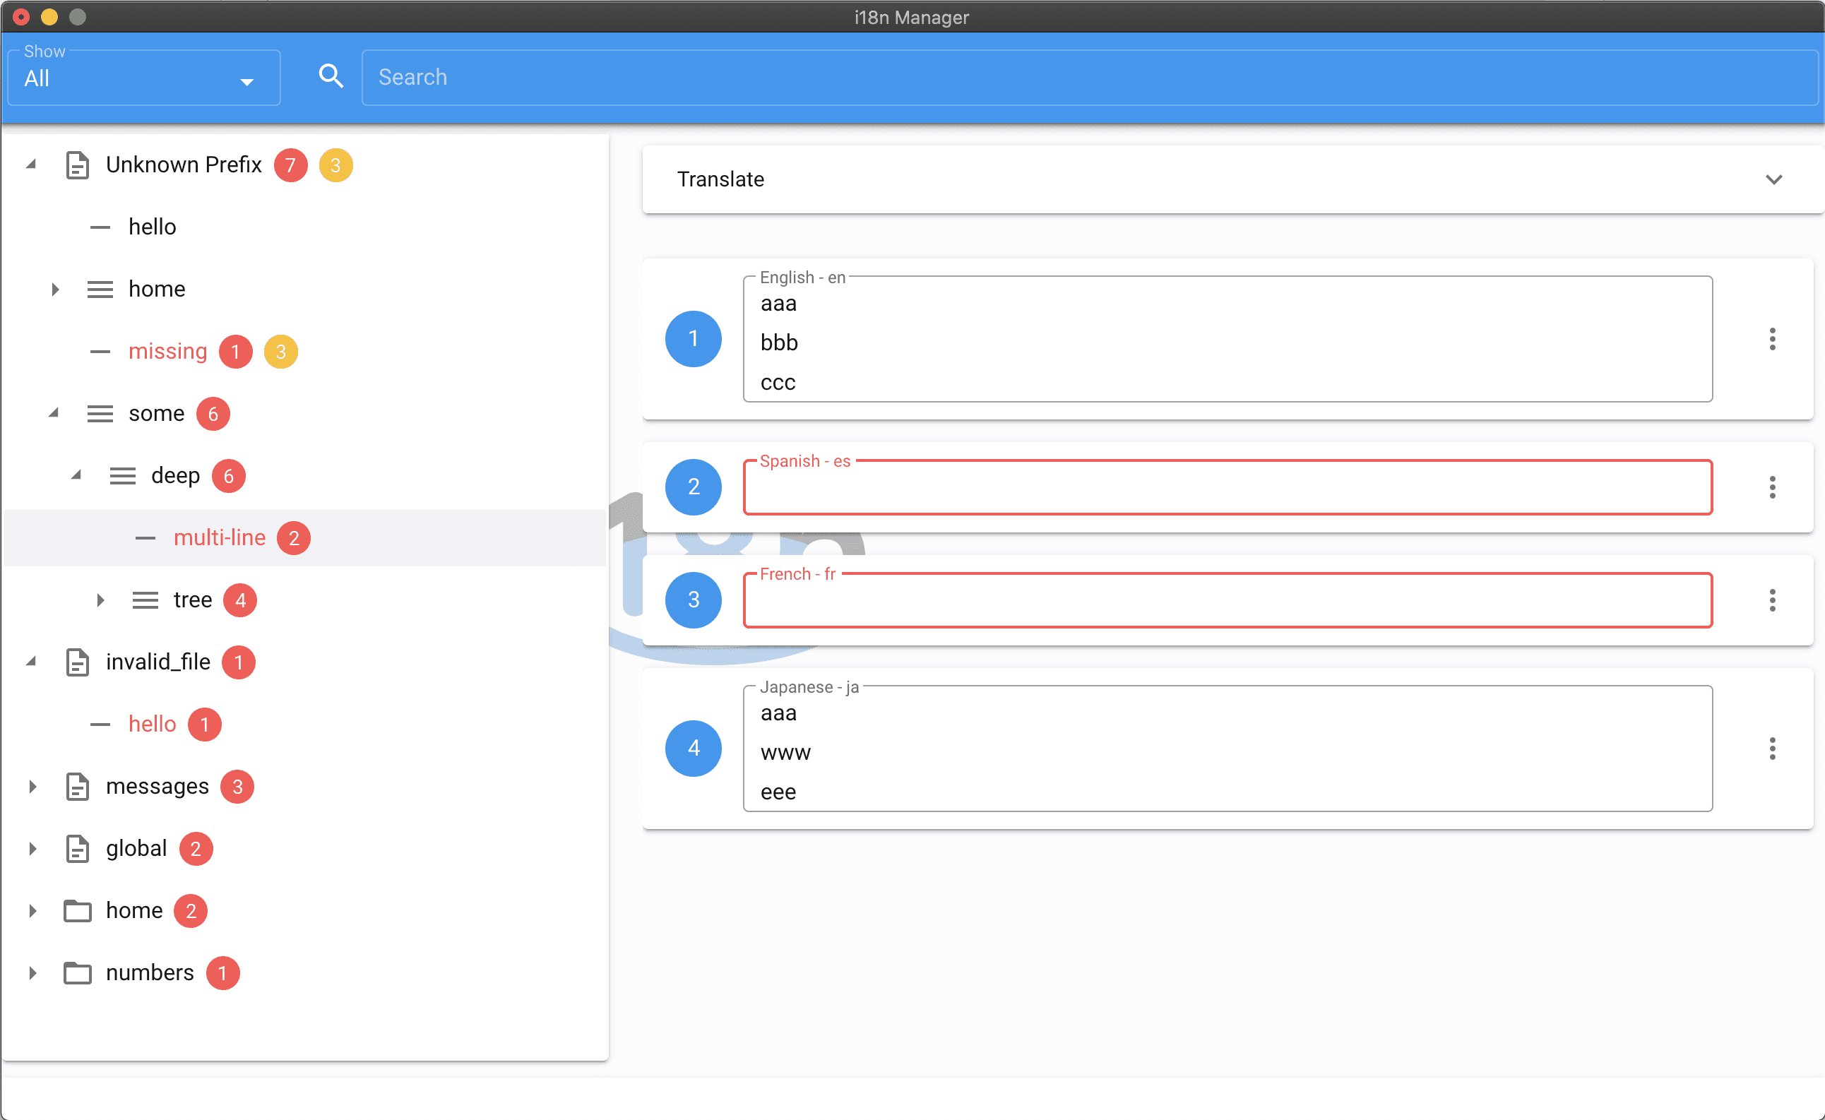Image resolution: width=1825 pixels, height=1120 pixels.
Task: Click the empty Spanish translation field
Action: (x=1227, y=489)
